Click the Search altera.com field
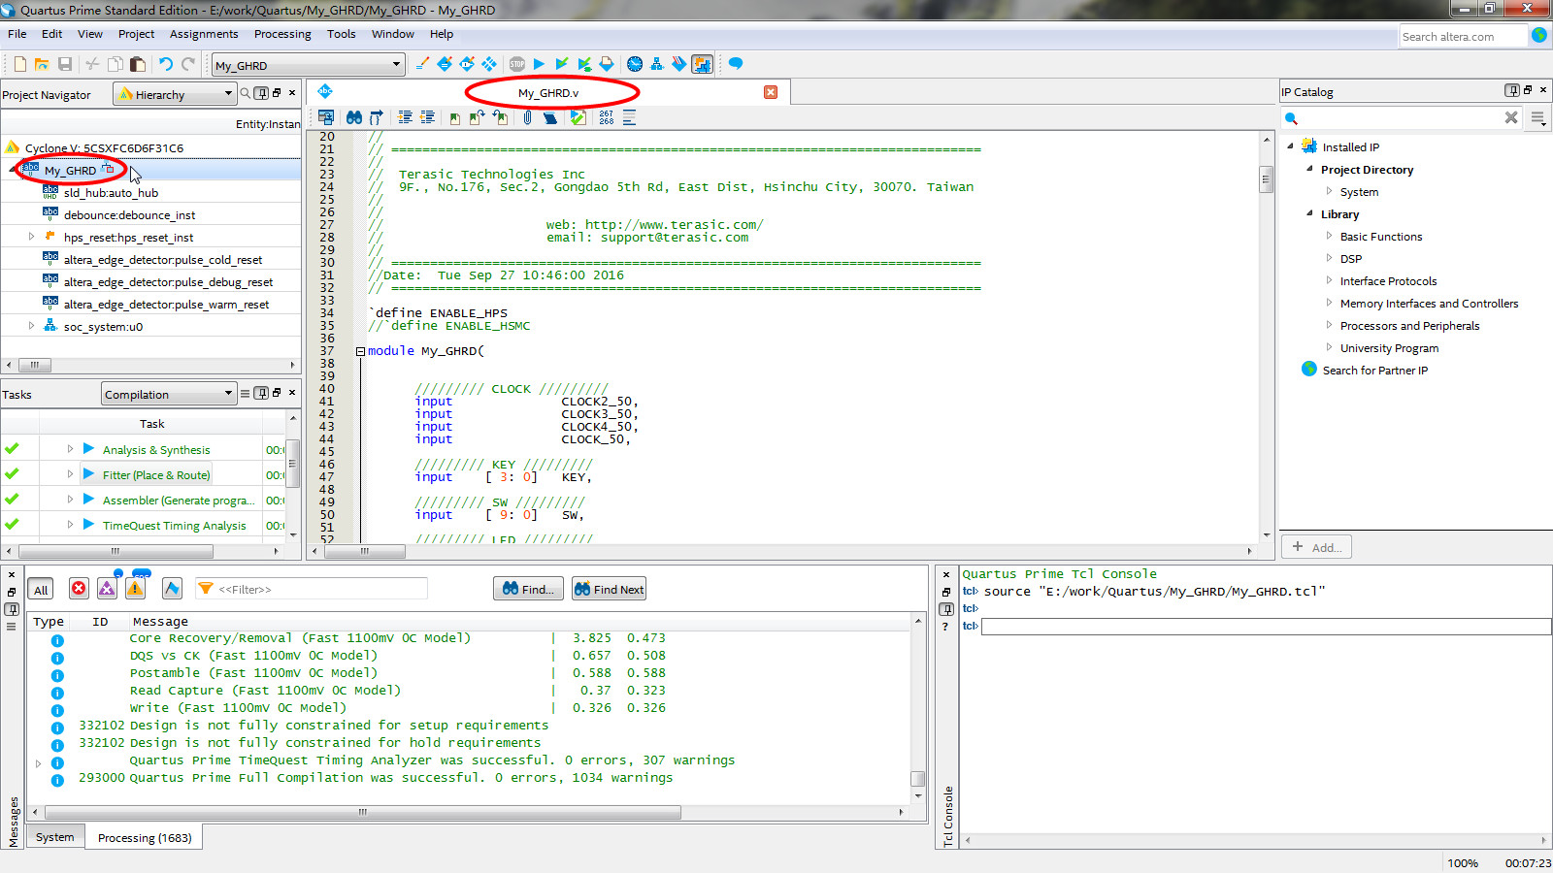The image size is (1553, 873). coord(1463,37)
